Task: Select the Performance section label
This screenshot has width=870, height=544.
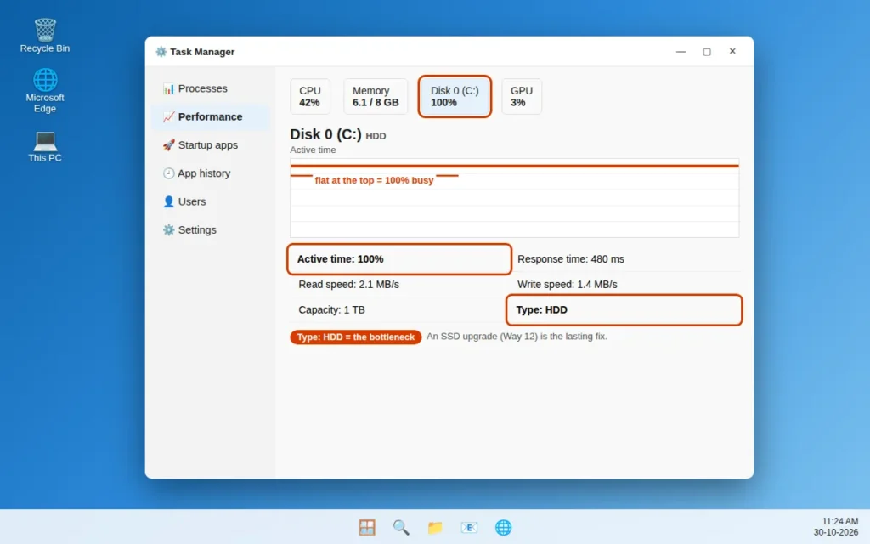Action: click(x=211, y=116)
